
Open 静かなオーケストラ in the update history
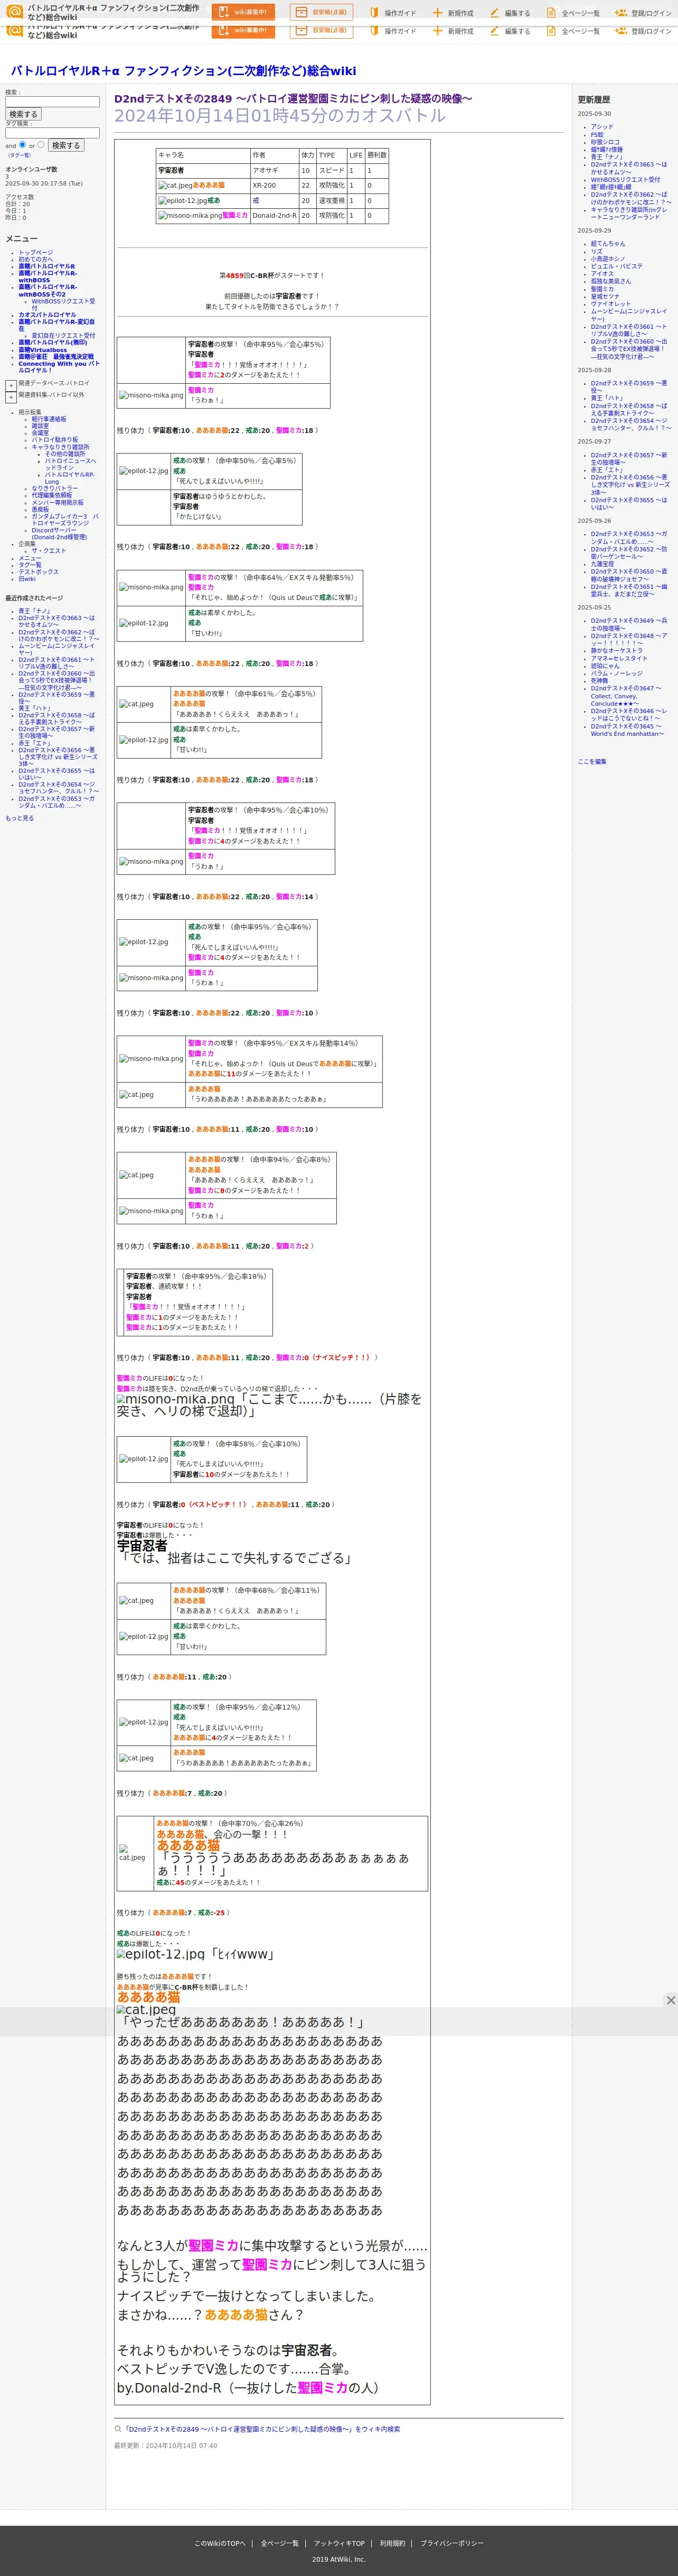(x=616, y=651)
